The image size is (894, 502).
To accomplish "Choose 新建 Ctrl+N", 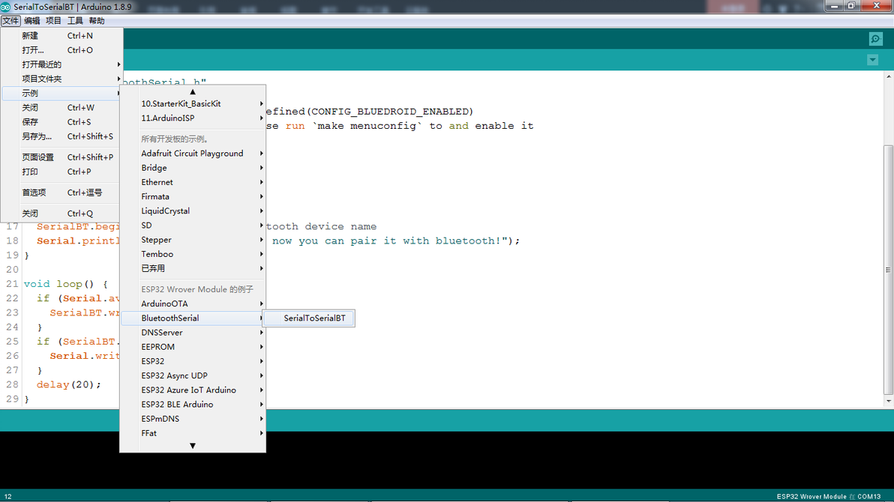I will click(61, 35).
